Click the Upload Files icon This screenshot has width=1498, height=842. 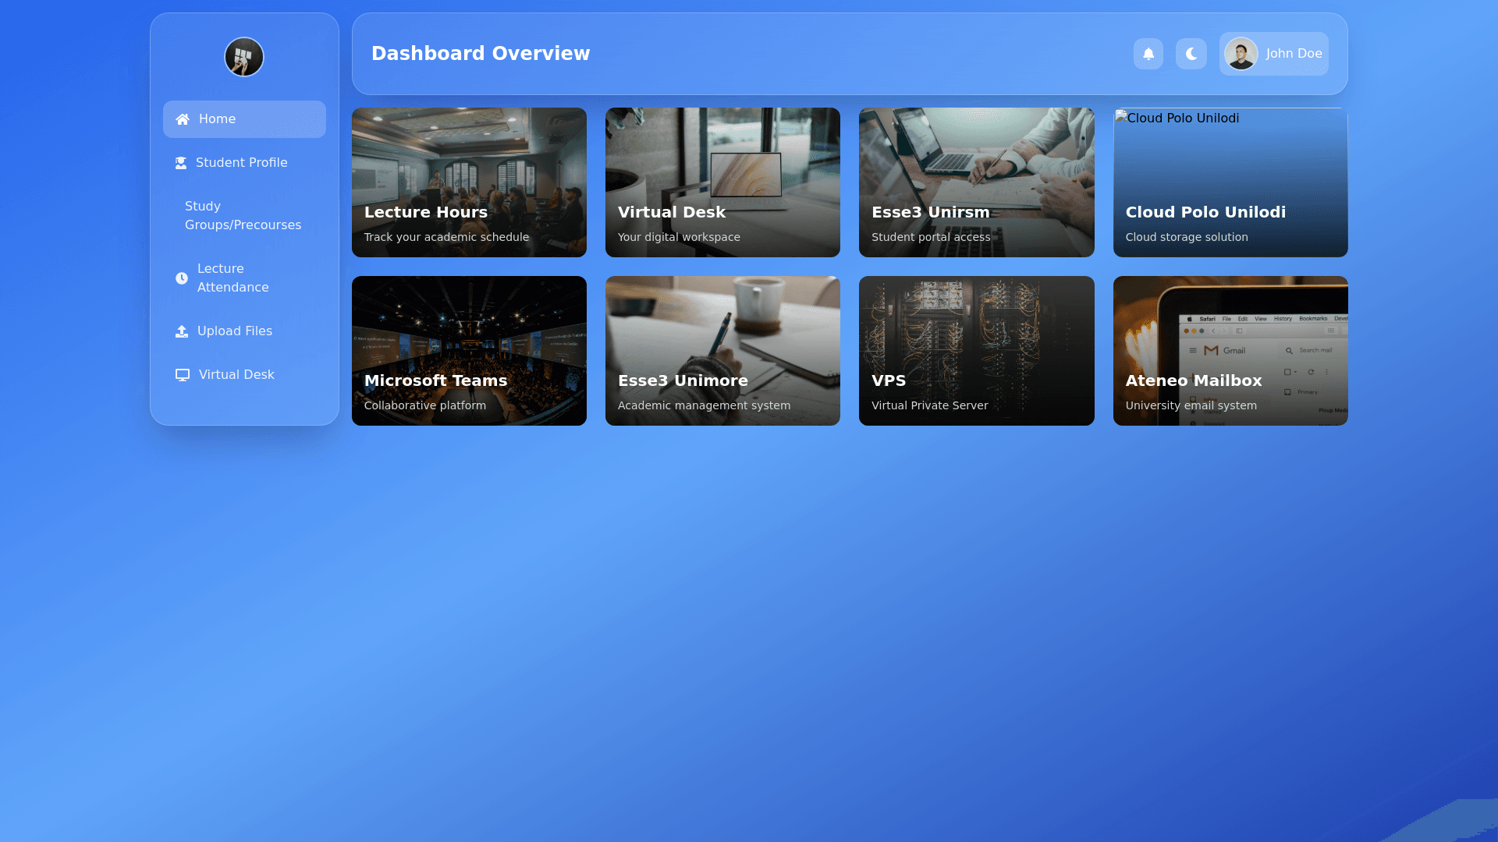click(x=182, y=331)
